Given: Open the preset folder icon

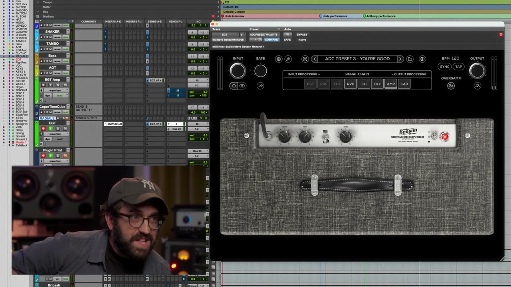Looking at the screenshot, I should [410, 59].
